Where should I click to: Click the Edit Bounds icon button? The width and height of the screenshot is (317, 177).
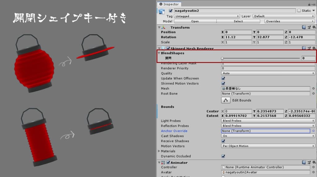pyautogui.click(x=226, y=100)
